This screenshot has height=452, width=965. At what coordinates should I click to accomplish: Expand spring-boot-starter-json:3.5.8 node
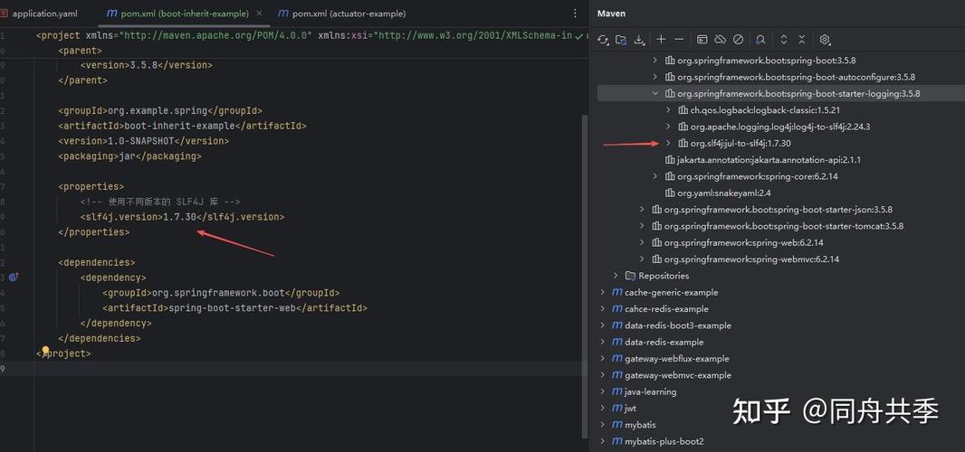point(643,209)
